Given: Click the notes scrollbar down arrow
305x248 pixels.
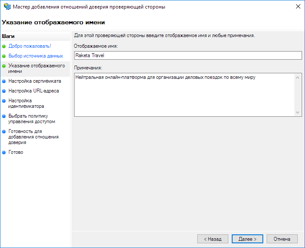Looking at the screenshot, I should [298, 112].
